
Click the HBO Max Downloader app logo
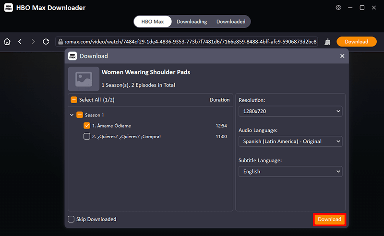coord(9,8)
